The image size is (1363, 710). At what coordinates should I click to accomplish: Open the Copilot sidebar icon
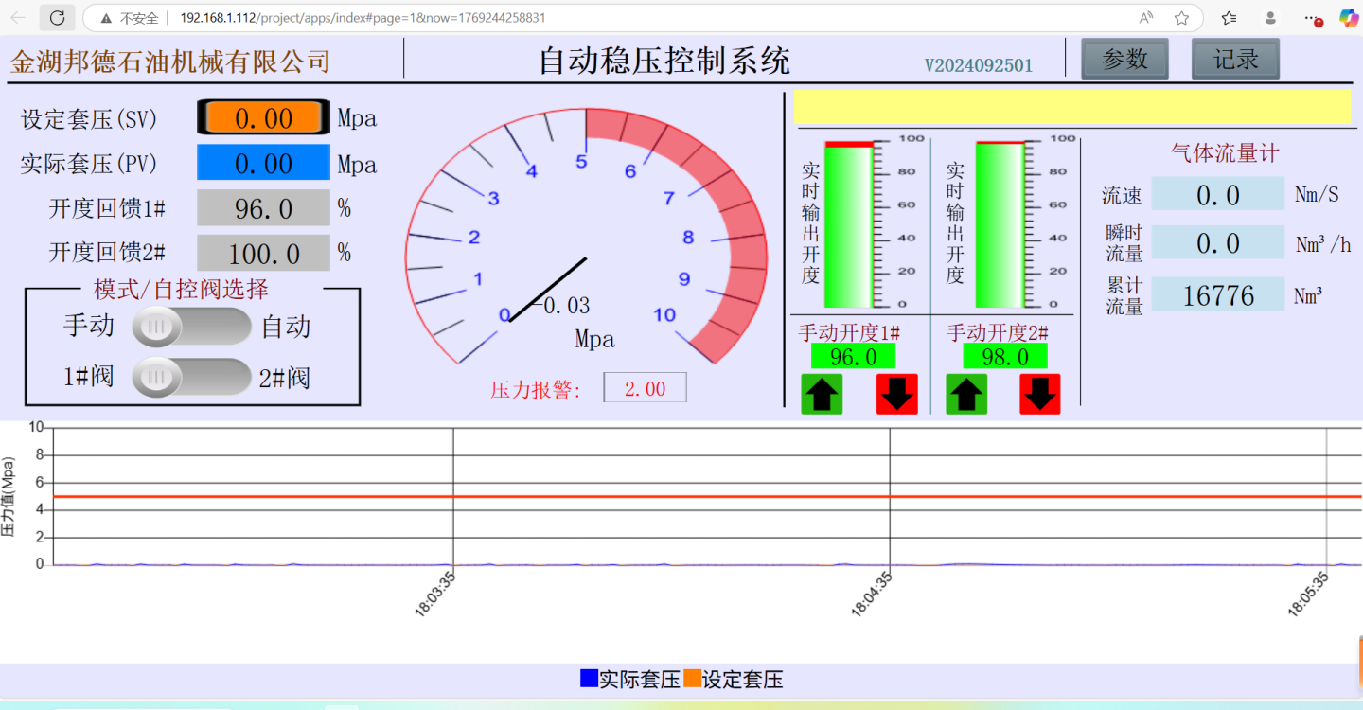(1349, 17)
